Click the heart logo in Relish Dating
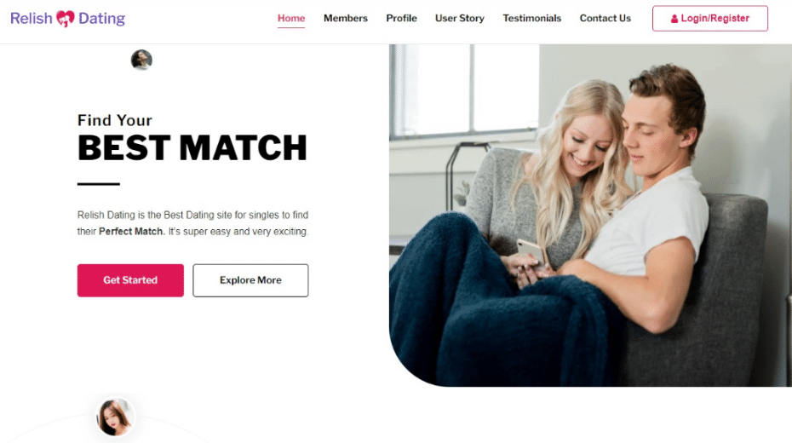The image size is (792, 443). click(x=66, y=19)
